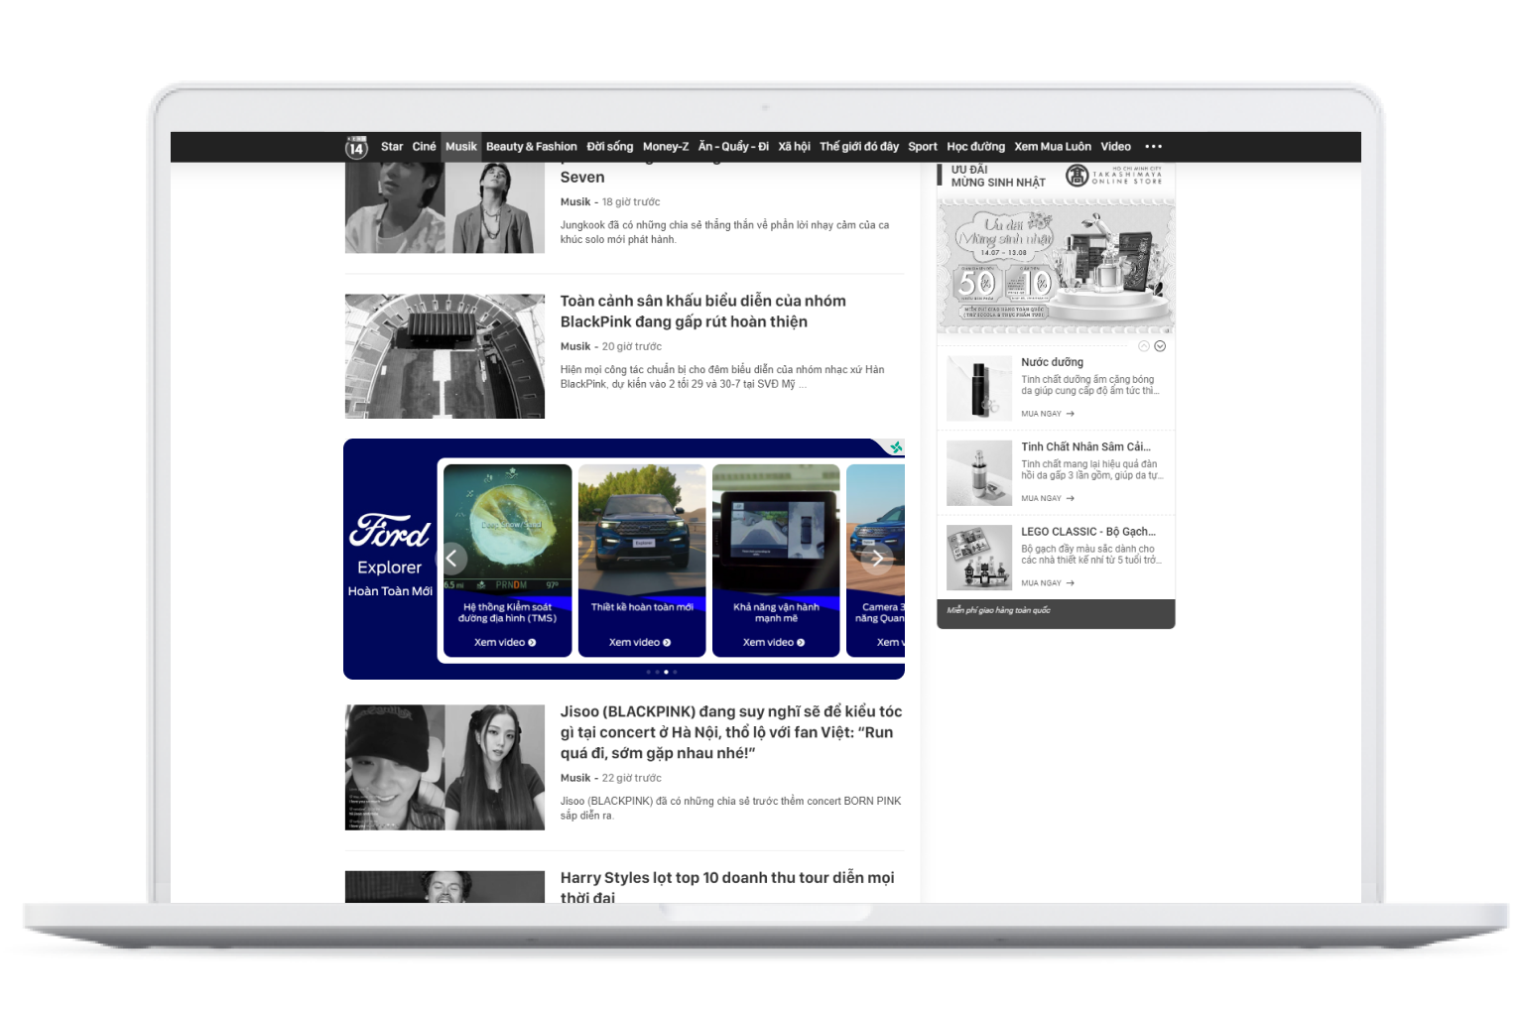
Task: Click MUA NGAY arrow under LEGO CLASSIC
Action: click(1070, 583)
